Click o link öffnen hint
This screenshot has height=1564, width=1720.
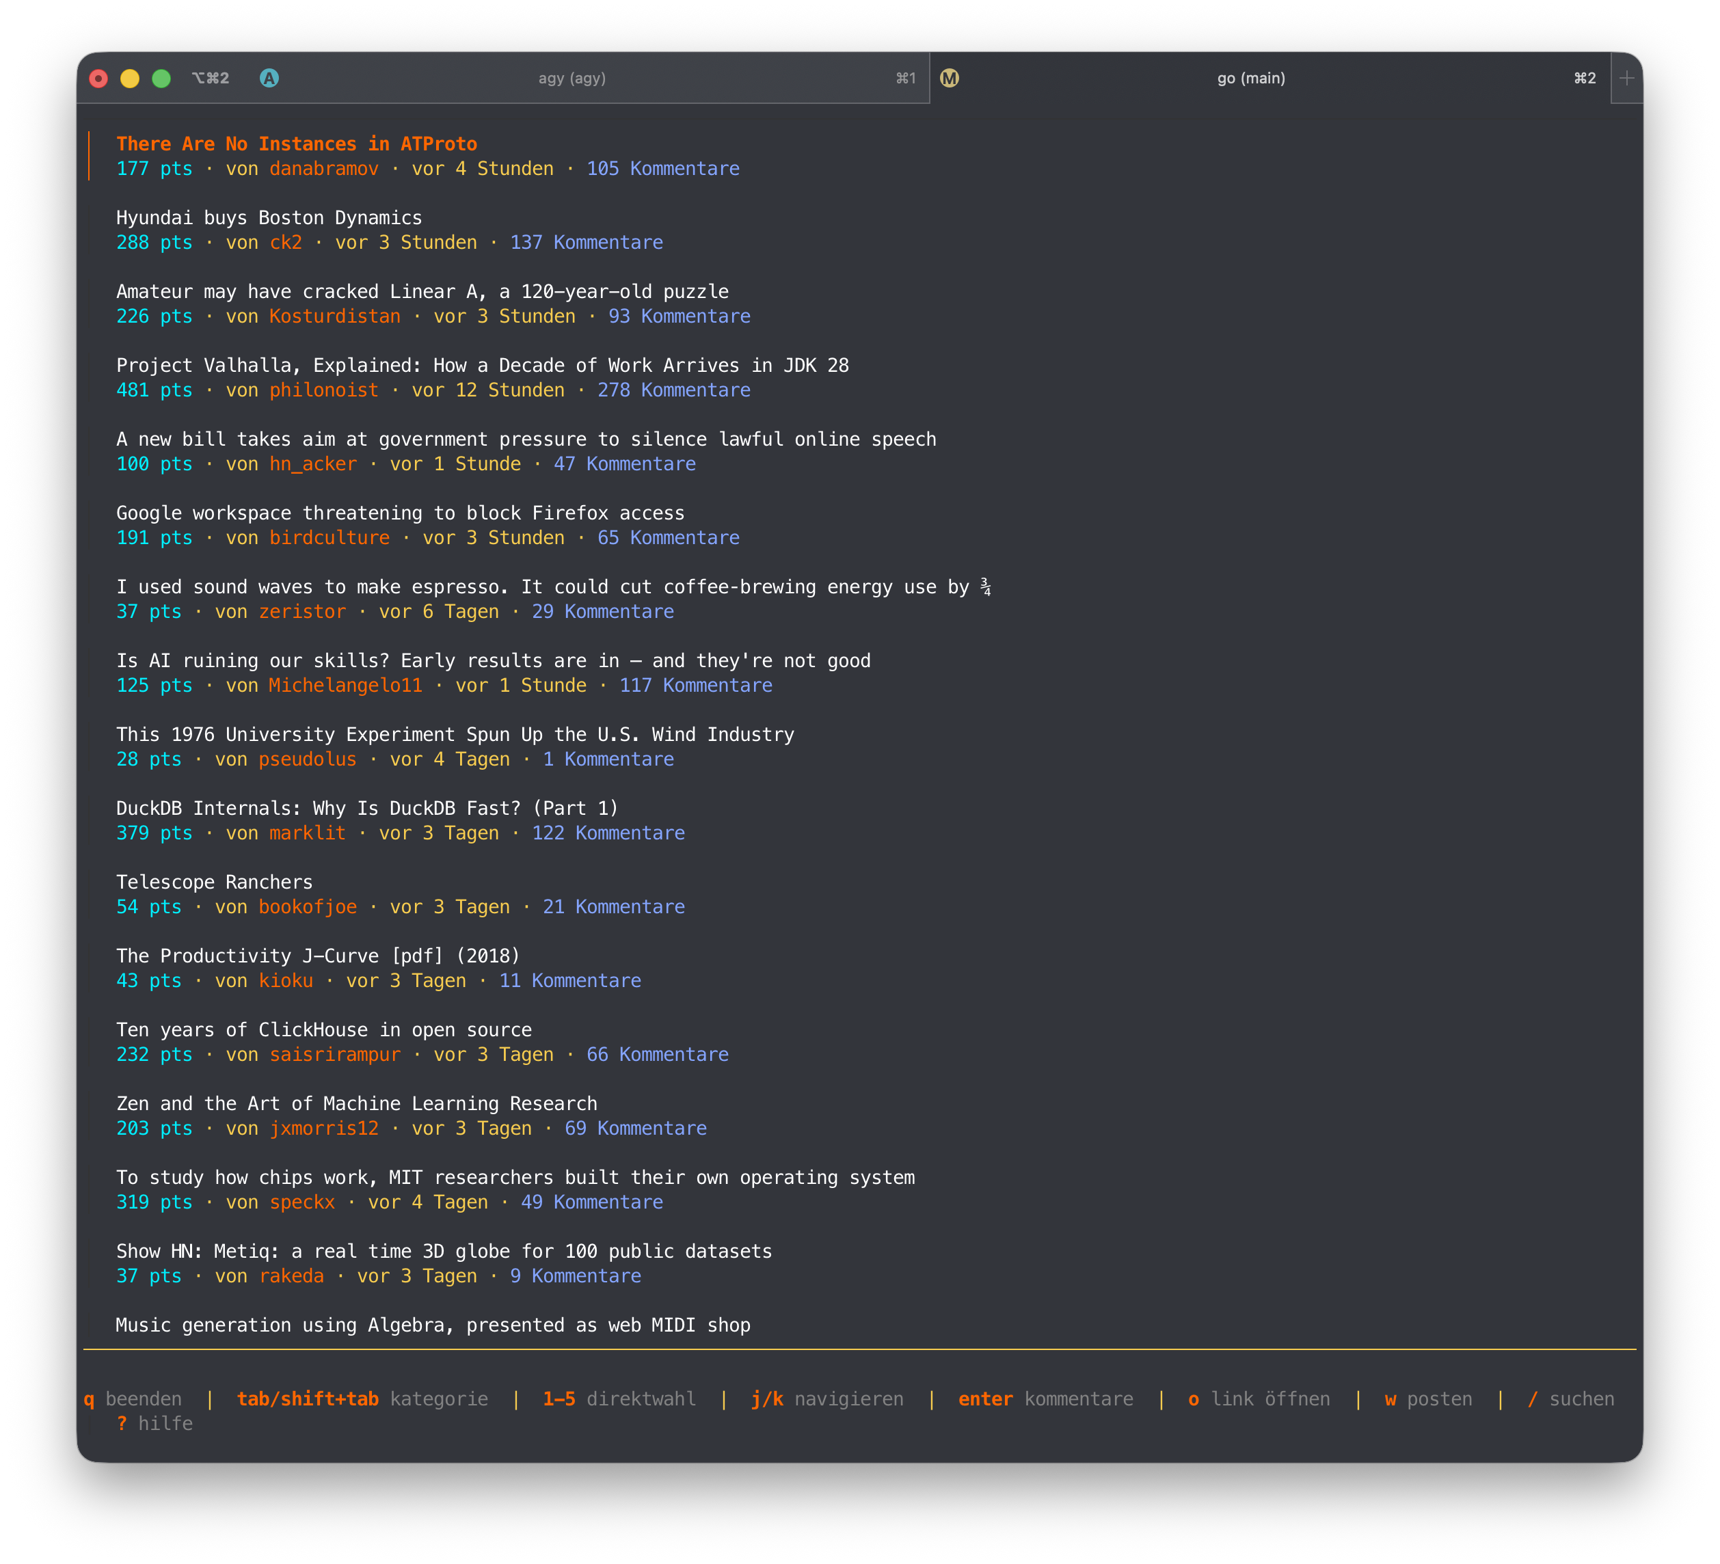click(1259, 1399)
